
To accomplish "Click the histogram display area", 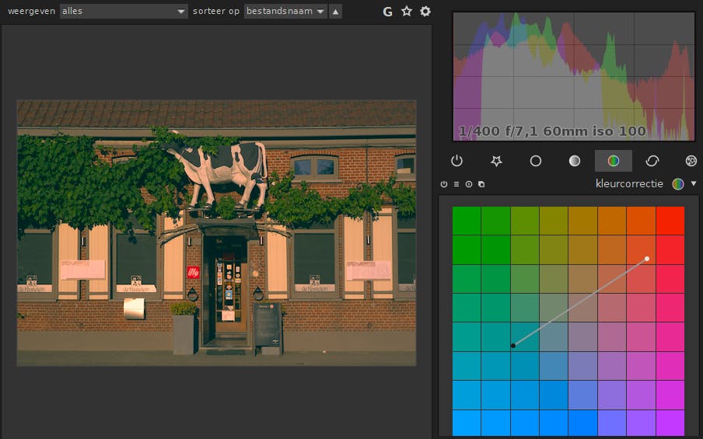I will click(574, 76).
